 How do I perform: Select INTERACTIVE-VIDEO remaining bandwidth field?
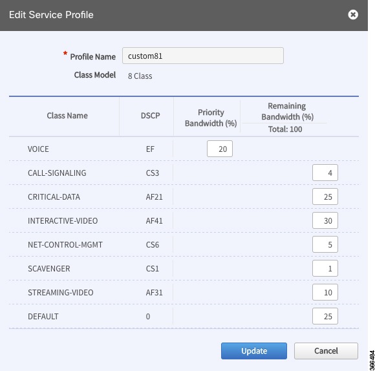point(325,220)
